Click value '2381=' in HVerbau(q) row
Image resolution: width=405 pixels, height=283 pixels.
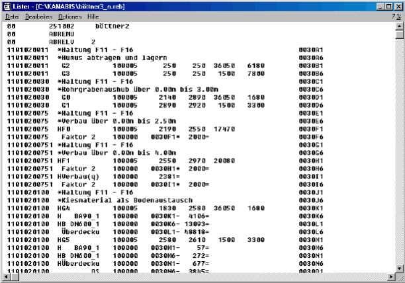click(169, 177)
